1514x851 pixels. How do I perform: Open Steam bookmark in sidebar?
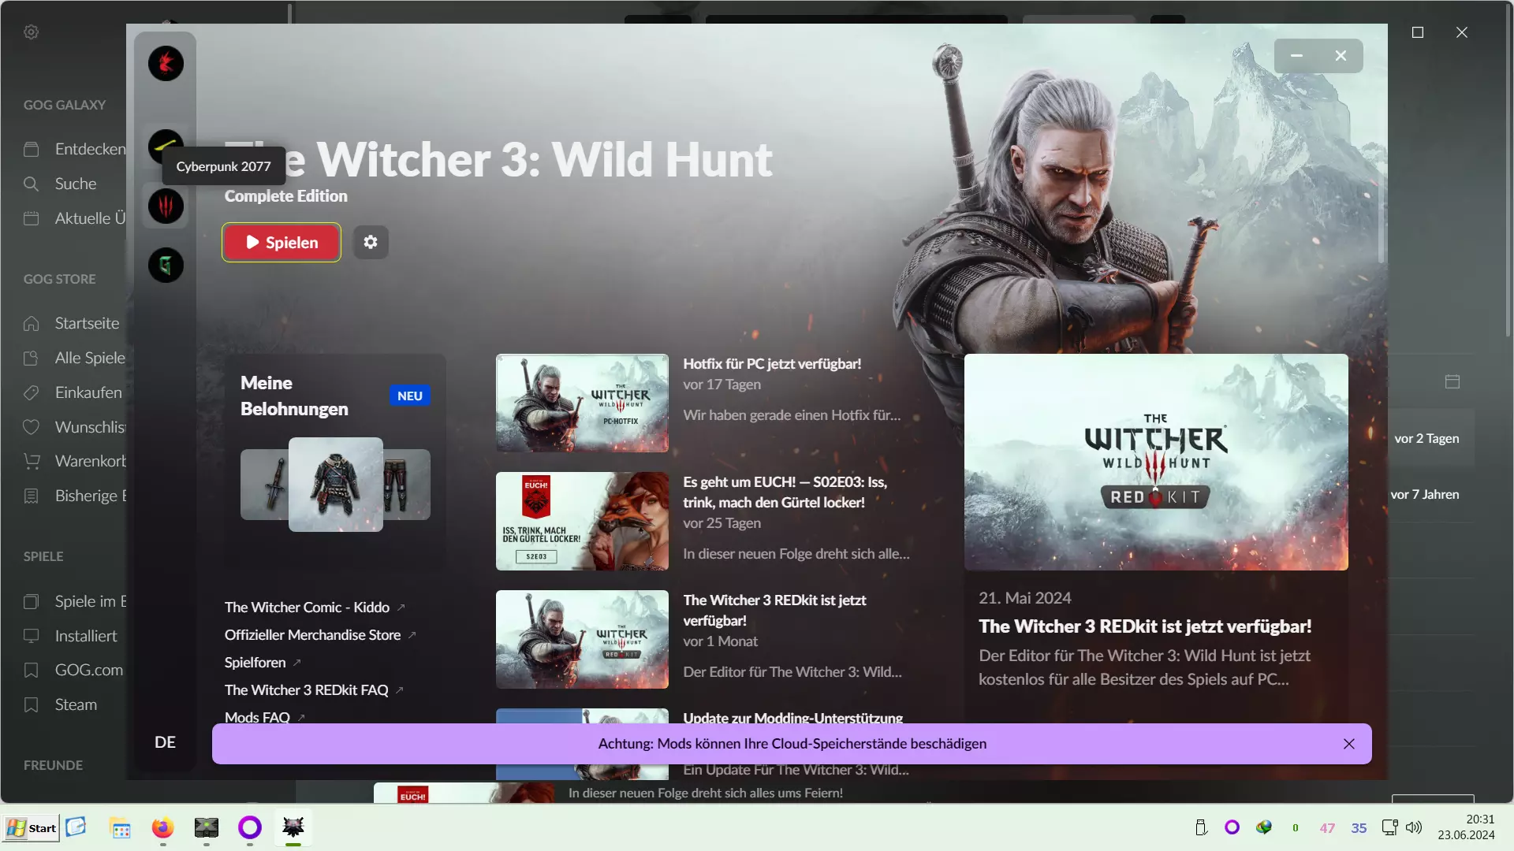[75, 704]
